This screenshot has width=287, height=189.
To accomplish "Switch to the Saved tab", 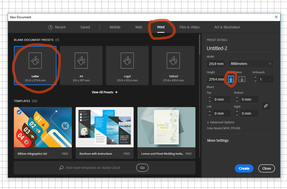I will coord(85,27).
